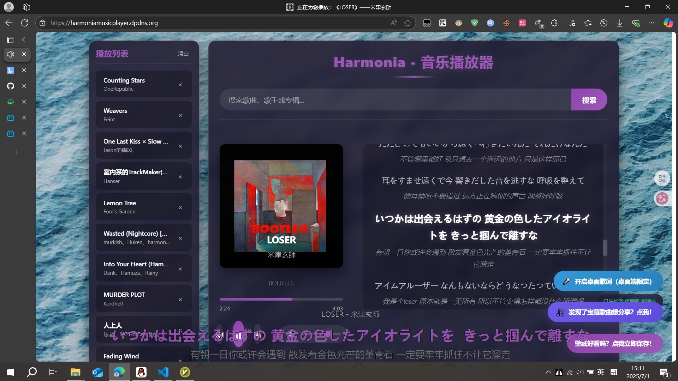Remove Weavers from the playlist

point(180,115)
